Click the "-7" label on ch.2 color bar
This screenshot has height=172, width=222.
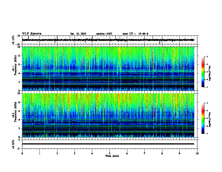tap(207, 133)
